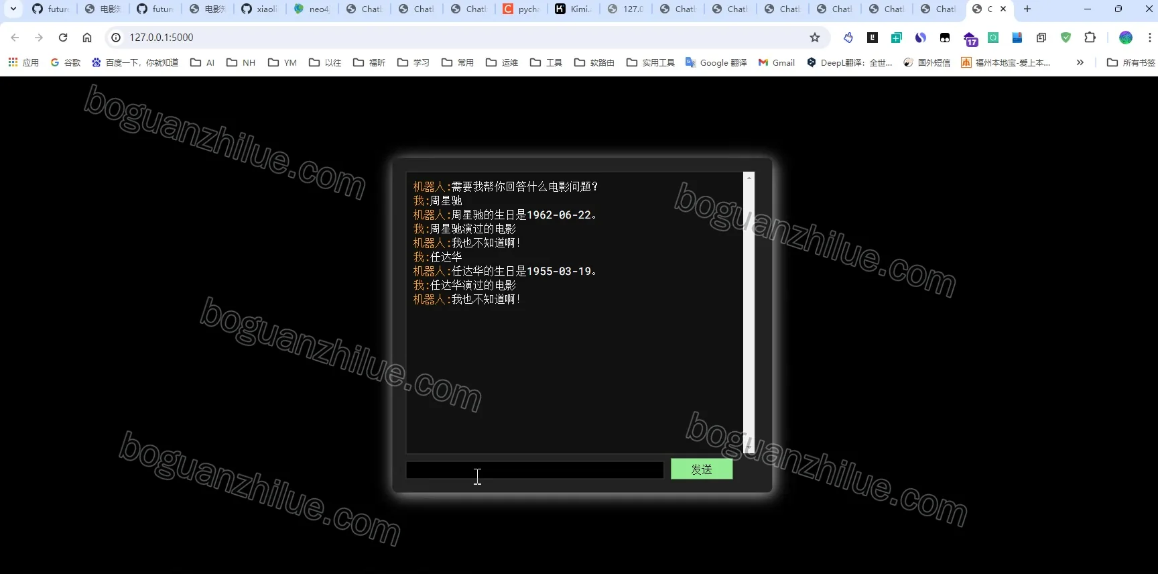The height and width of the screenshot is (574, 1158).
Task: Open the graduation cap extension with badge 17
Action: (x=970, y=39)
